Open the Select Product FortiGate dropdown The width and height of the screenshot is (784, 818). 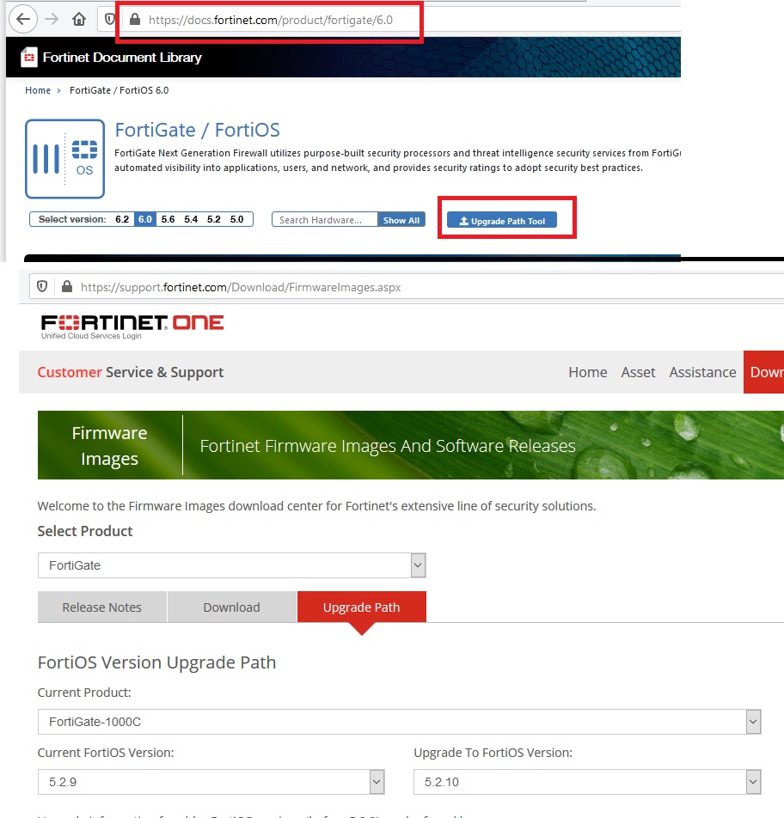232,565
